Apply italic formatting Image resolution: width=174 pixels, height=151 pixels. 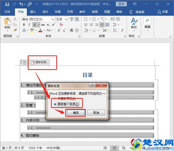click(x=29, y=25)
